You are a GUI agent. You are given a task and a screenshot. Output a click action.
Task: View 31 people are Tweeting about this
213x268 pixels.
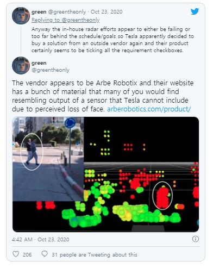pyautogui.click(x=95, y=254)
